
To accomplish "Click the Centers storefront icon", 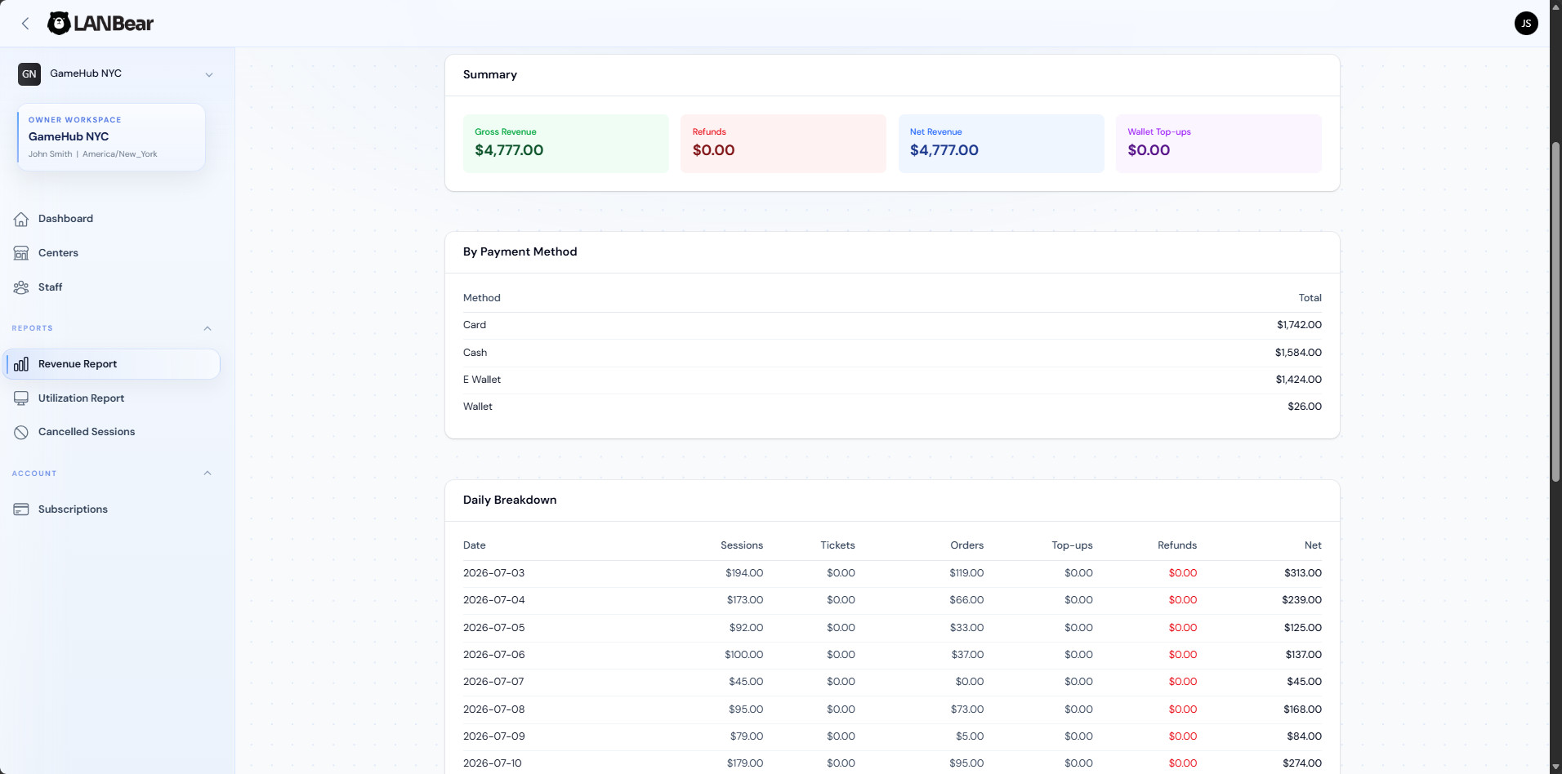I will 21,253.
